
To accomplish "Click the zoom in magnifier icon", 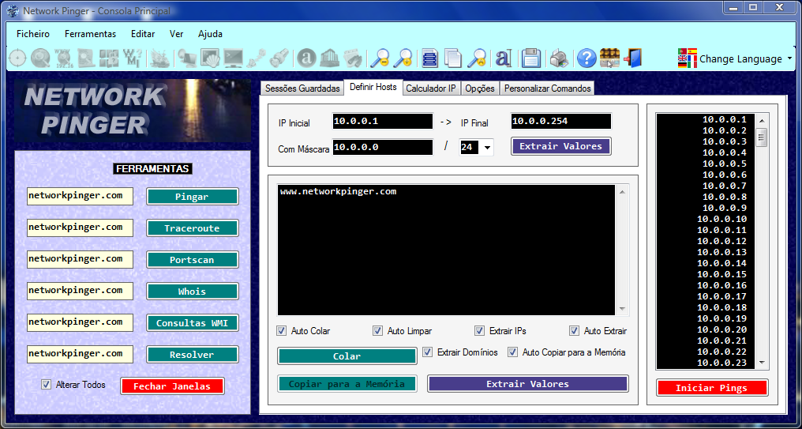I will [403, 58].
